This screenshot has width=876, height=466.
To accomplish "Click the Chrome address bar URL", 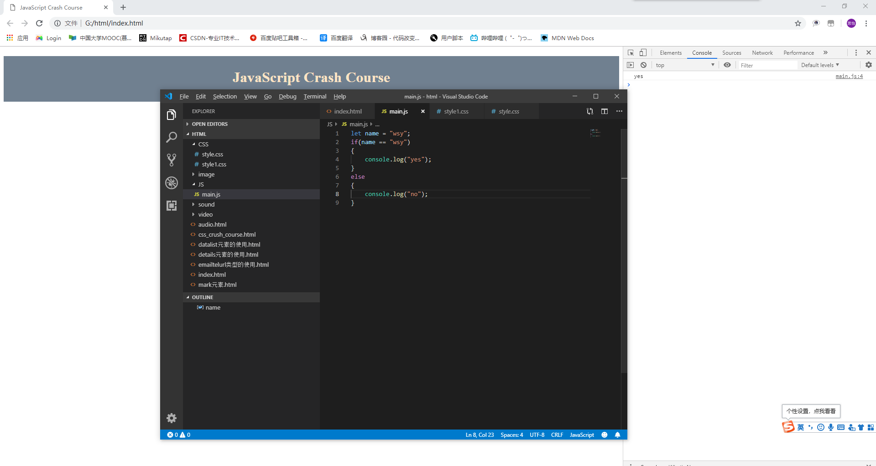I will pos(114,23).
